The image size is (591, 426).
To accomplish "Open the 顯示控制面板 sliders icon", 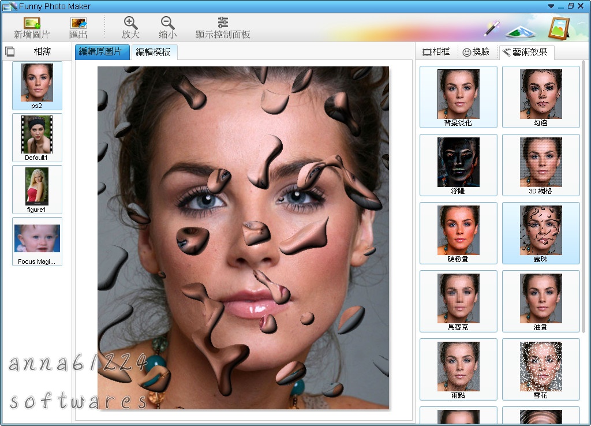I will click(x=223, y=23).
